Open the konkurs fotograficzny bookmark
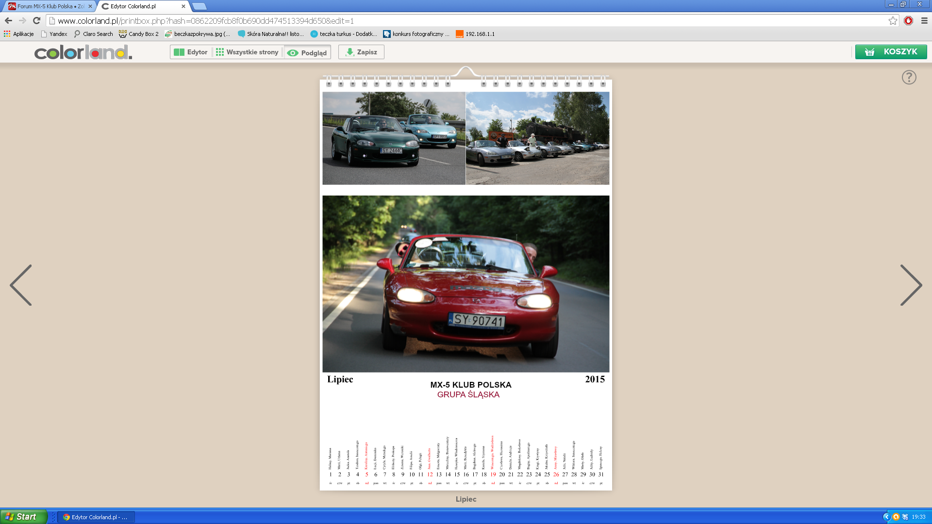The width and height of the screenshot is (932, 524). click(416, 34)
